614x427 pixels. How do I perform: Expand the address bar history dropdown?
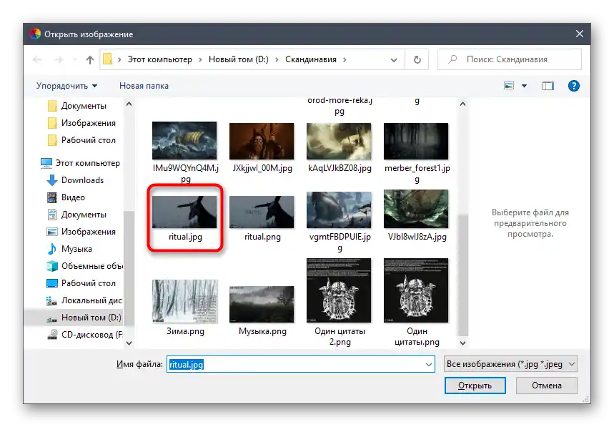click(395, 60)
